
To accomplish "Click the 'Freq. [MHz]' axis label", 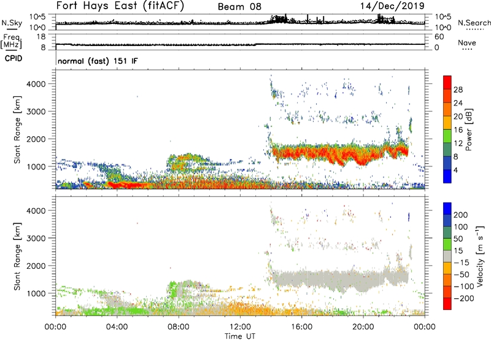I will 12,42.
